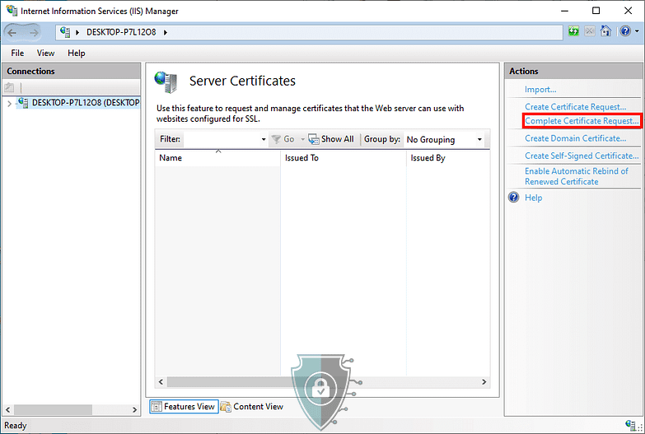Click Complete Certificate Request link
Image resolution: width=645 pixels, height=434 pixels.
(x=582, y=121)
